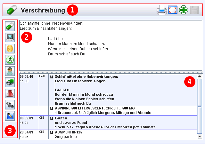Click the history scrollbar down arrow

pos(200,137)
